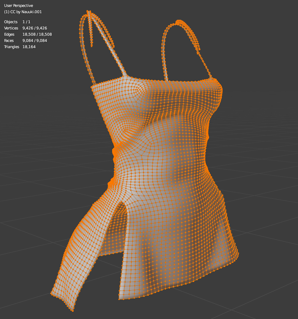Click the 'User Perspective' view label

18,6
